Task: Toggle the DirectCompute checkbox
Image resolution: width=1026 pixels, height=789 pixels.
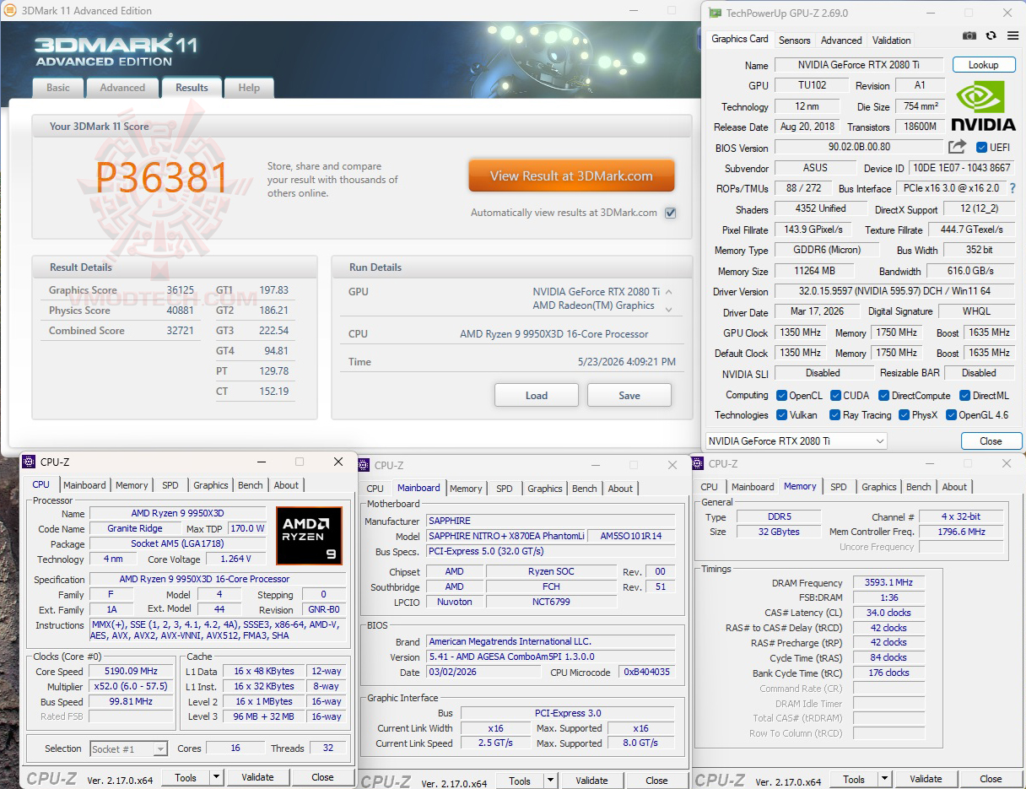Action: pos(884,395)
